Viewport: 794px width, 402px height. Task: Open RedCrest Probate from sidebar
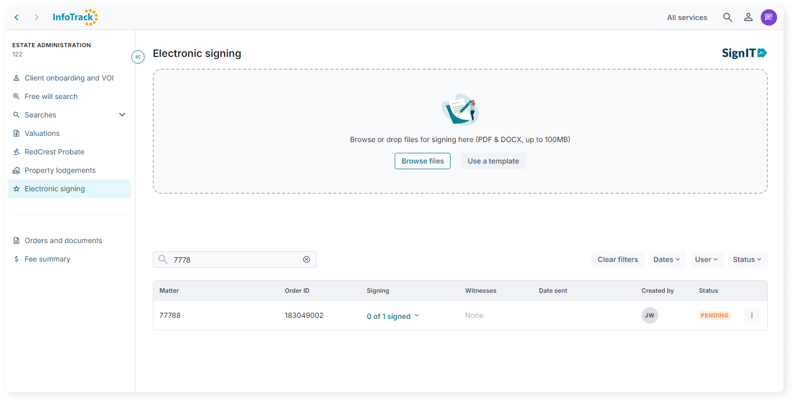(54, 152)
